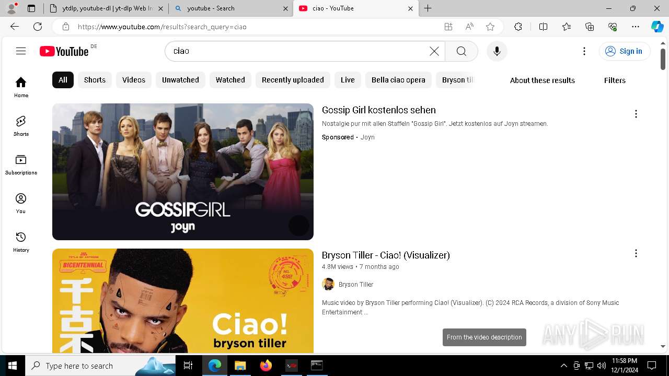Toggle split screen view

543,27
